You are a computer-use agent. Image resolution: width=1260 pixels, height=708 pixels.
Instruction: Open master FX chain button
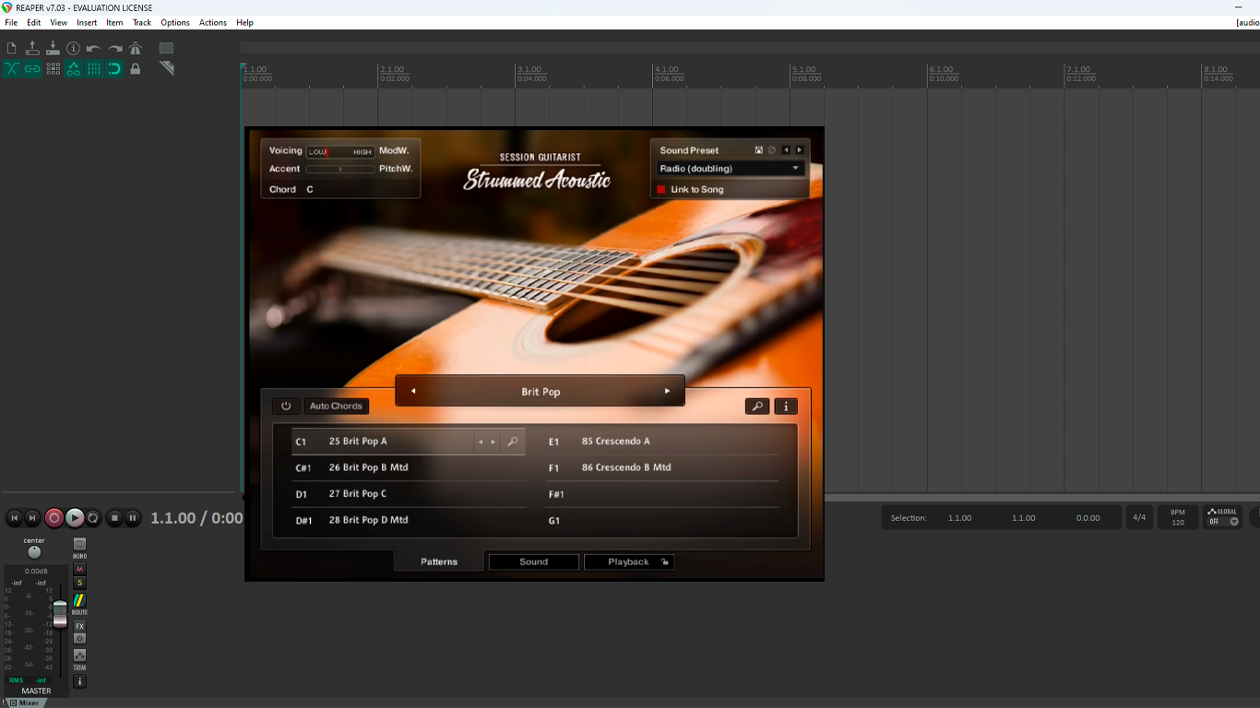[x=79, y=627]
